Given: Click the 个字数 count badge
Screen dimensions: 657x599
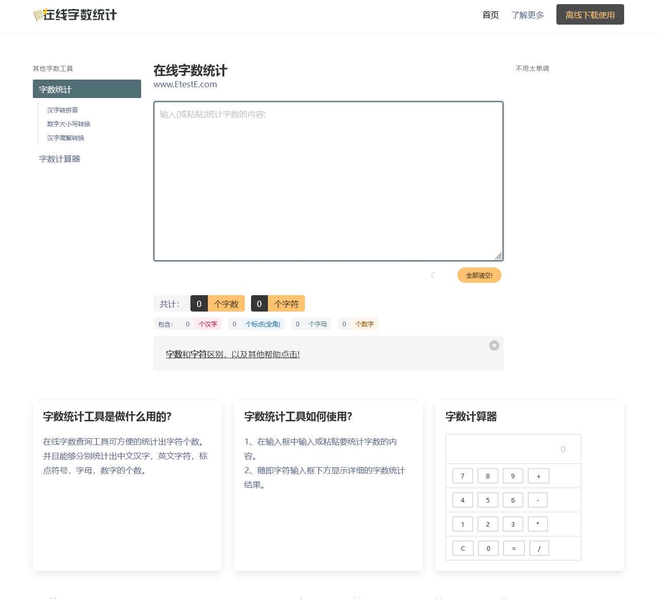Looking at the screenshot, I should coord(226,304).
